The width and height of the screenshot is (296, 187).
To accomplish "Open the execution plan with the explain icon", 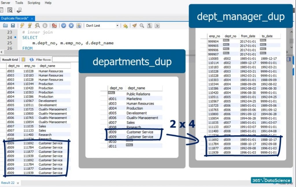I will point(36,26).
